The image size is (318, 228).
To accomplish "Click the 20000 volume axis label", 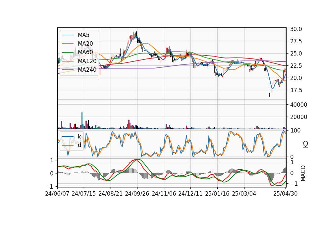I will [298, 117].
